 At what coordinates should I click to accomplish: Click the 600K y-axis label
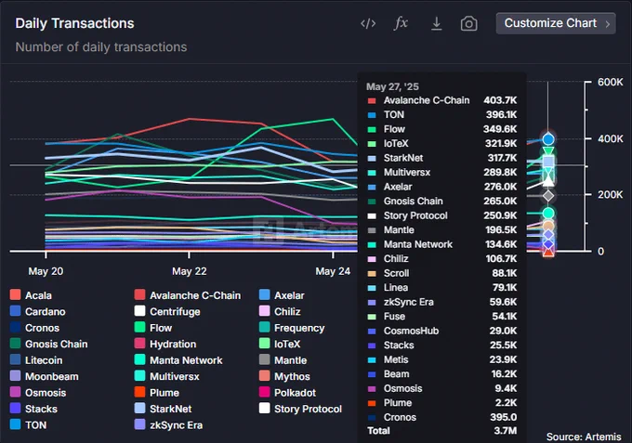pos(611,82)
